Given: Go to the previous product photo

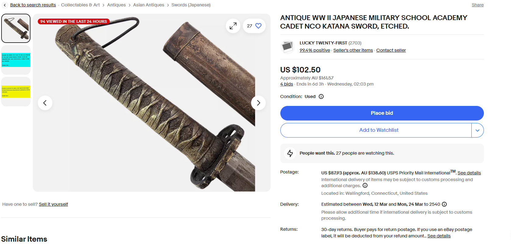Looking at the screenshot, I should [x=45, y=103].
